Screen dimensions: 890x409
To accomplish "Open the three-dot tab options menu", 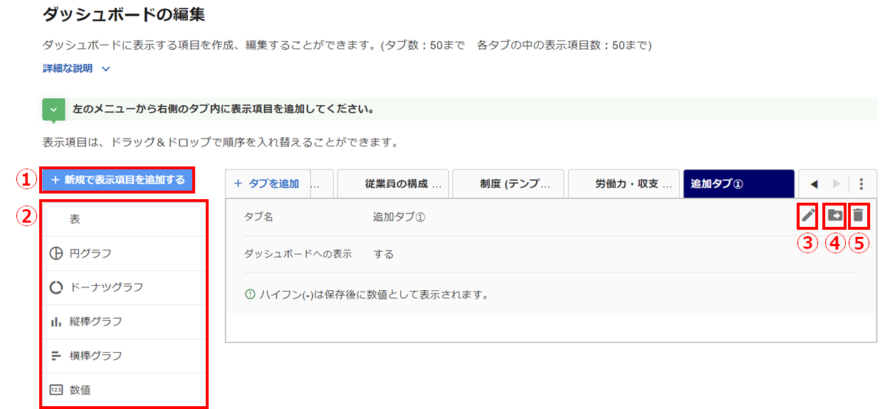I will tap(862, 184).
